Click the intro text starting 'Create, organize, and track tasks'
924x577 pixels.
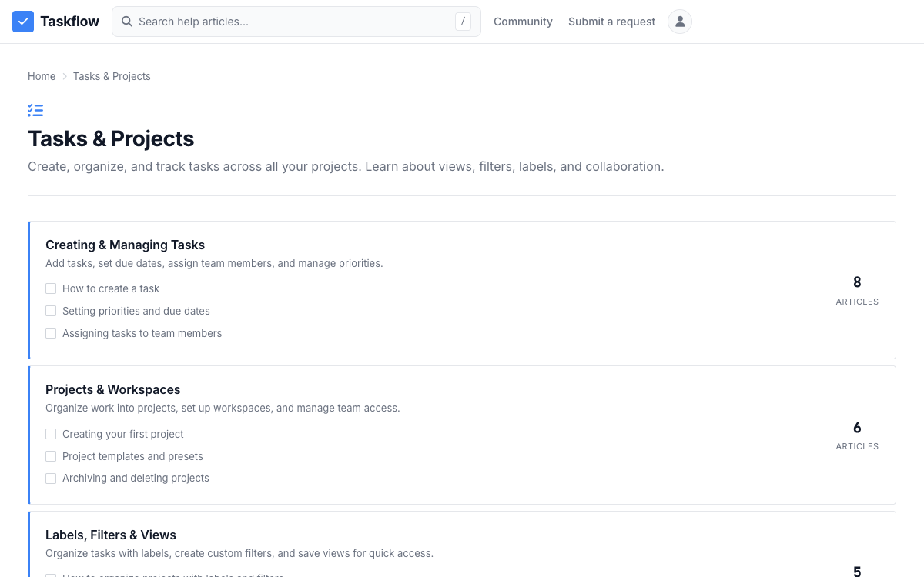[346, 166]
